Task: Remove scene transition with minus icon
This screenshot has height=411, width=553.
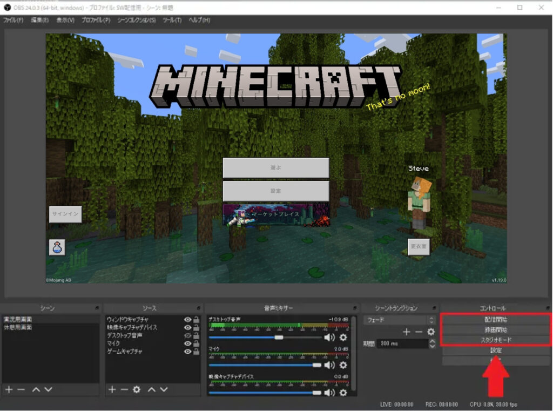Action: click(x=419, y=332)
